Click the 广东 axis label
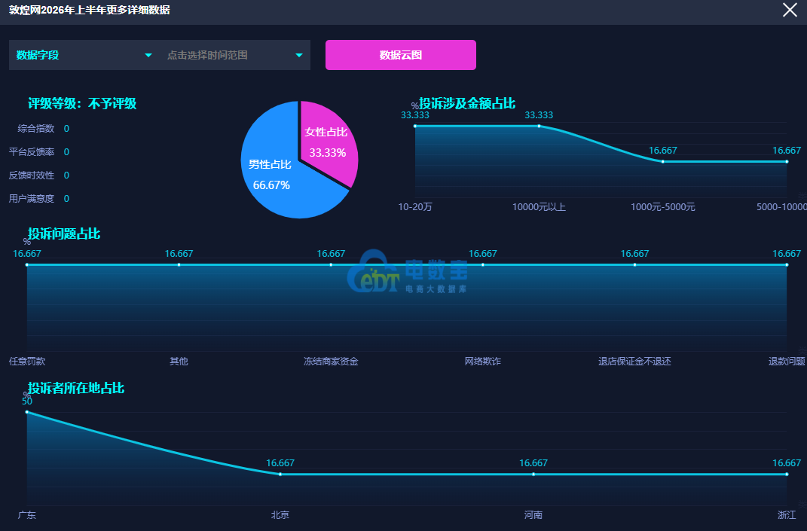 click(x=27, y=515)
